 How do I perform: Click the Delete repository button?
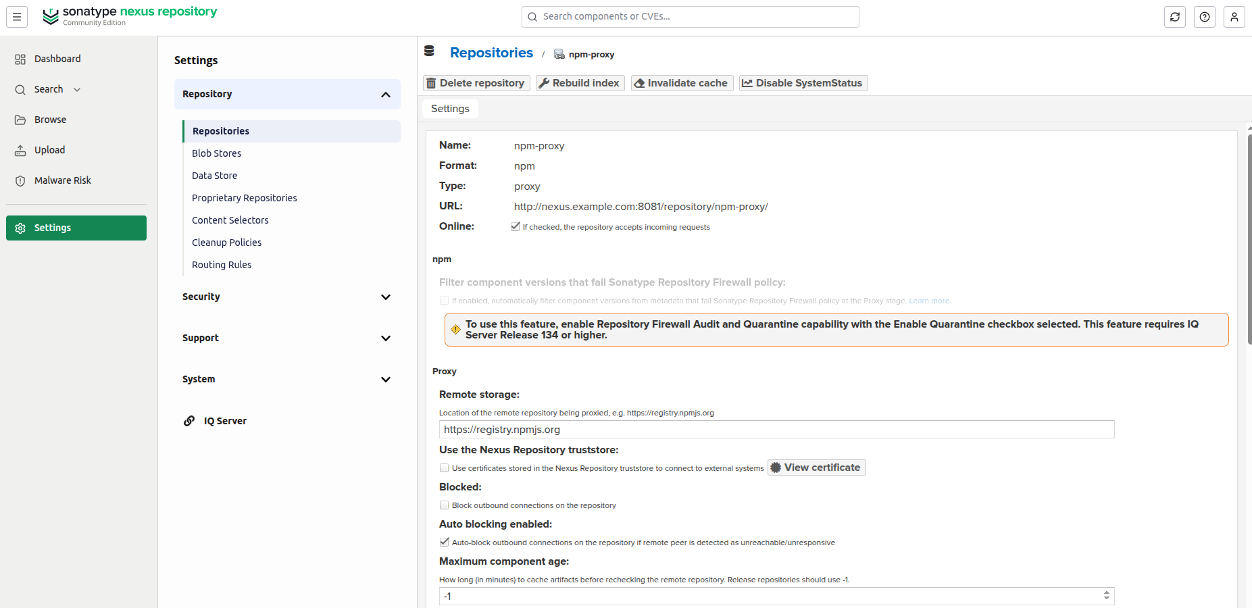tap(476, 83)
